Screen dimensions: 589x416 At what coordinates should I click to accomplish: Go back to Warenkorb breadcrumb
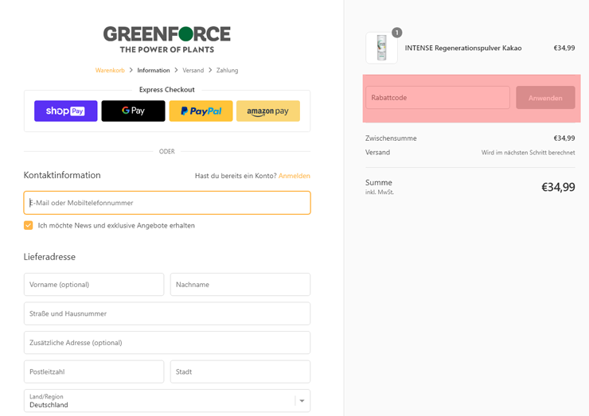coord(110,70)
